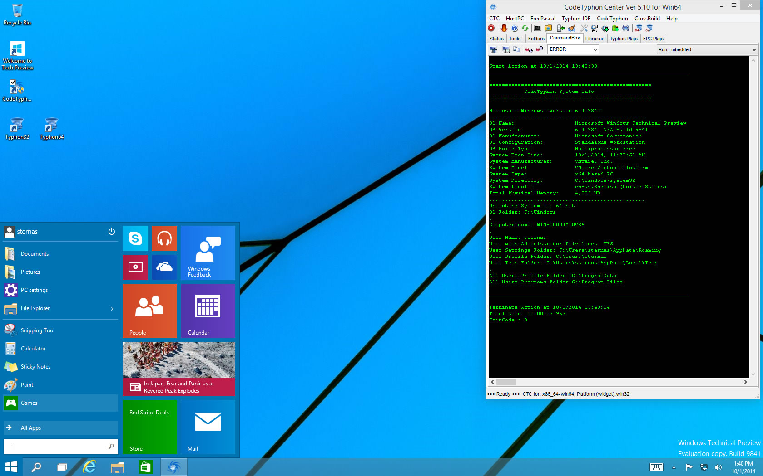Open the ERROR level dropdown
763x476 pixels.
tap(573, 49)
